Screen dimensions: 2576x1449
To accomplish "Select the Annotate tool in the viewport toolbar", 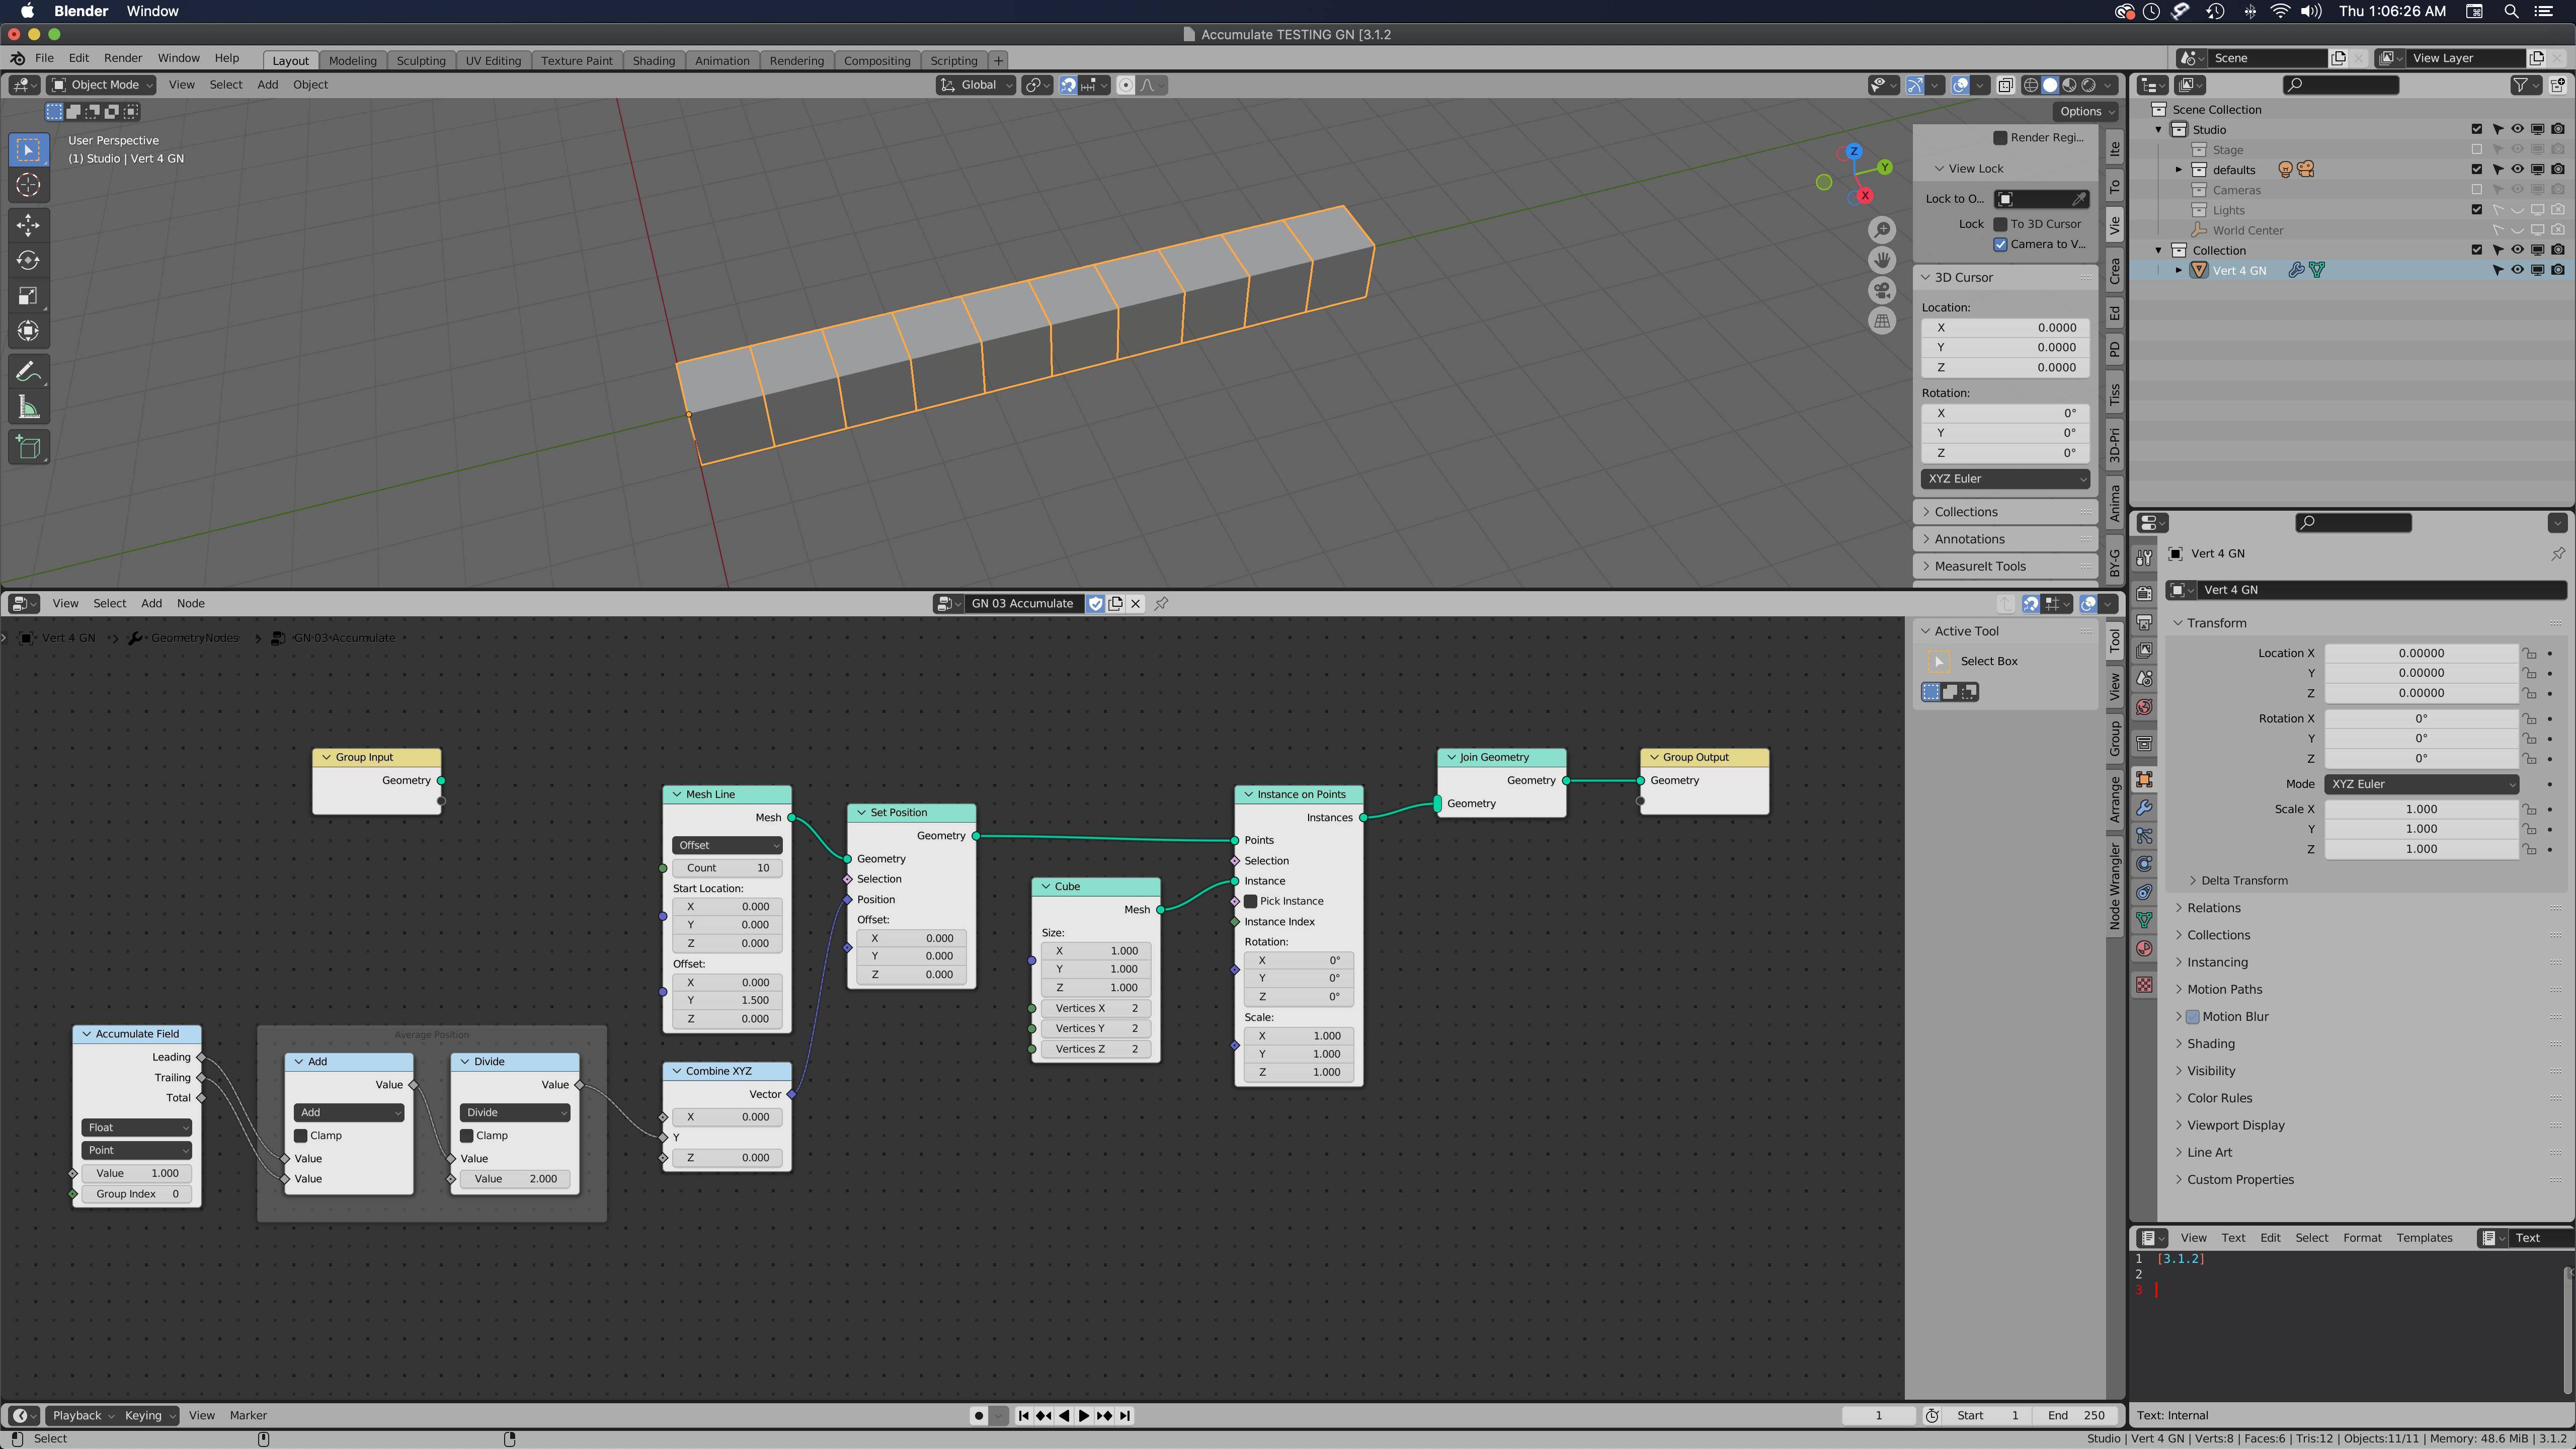I will pyautogui.click(x=28, y=372).
